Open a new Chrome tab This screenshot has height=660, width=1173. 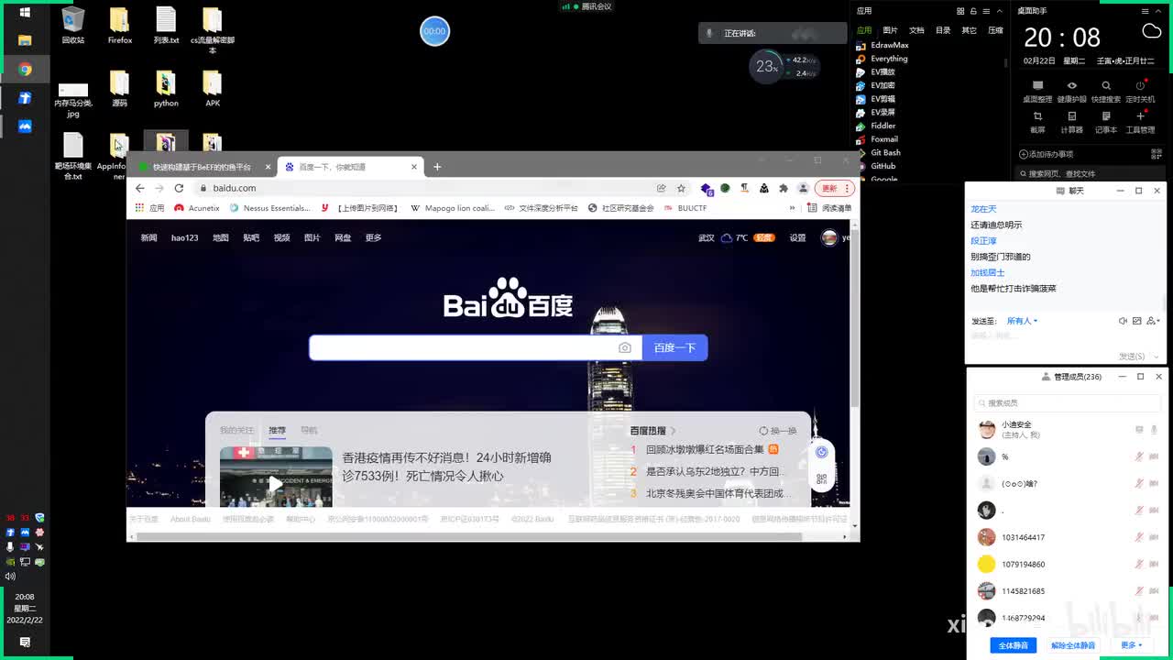point(437,167)
